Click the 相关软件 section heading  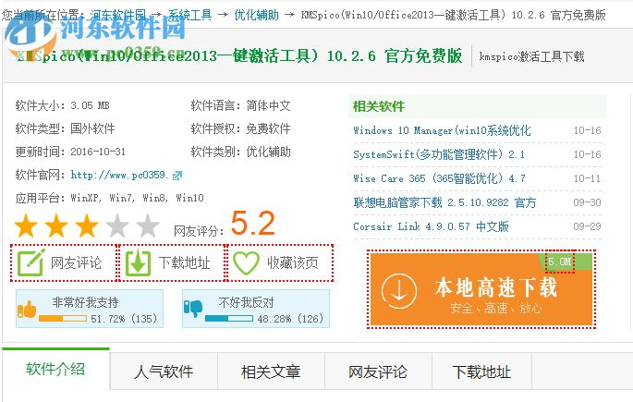[x=378, y=106]
